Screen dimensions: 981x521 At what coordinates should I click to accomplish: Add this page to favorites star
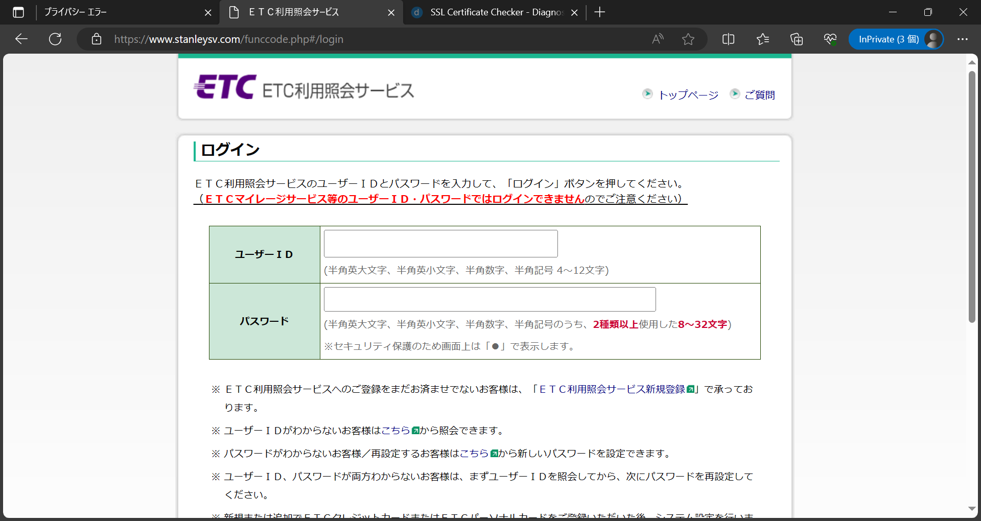coord(688,39)
